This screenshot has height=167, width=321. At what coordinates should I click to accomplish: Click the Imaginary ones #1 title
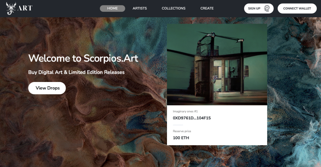[x=185, y=111]
